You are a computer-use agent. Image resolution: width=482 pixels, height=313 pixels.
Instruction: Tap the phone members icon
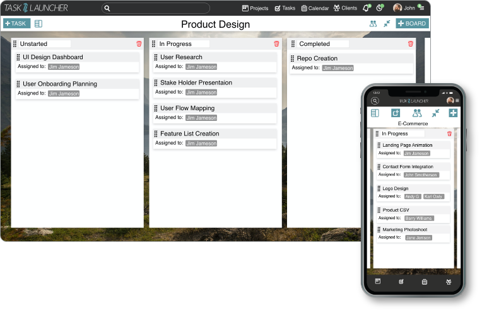[x=417, y=113]
